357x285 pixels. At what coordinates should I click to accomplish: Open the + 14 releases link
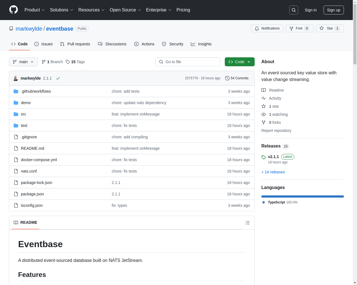tap(273, 172)
